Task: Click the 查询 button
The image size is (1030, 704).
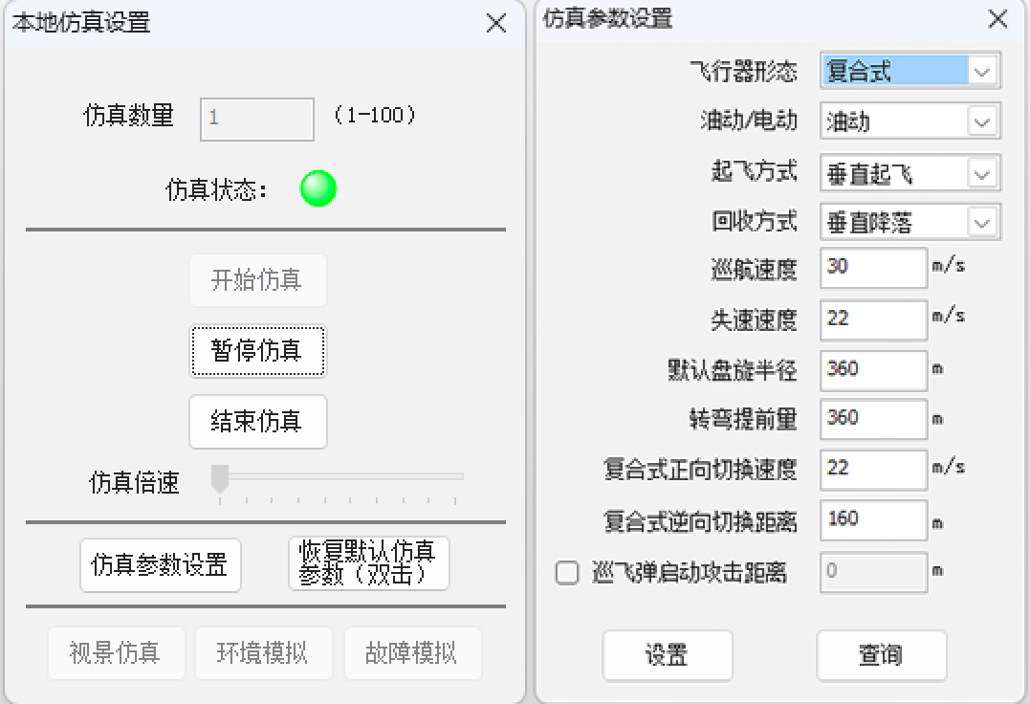Action: click(881, 655)
